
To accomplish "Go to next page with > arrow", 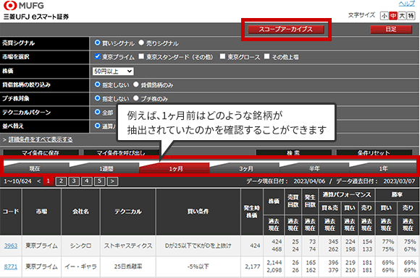I will click(112, 181).
